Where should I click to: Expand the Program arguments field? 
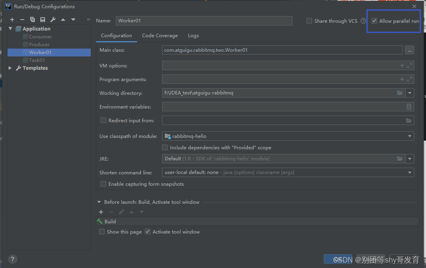coord(410,79)
